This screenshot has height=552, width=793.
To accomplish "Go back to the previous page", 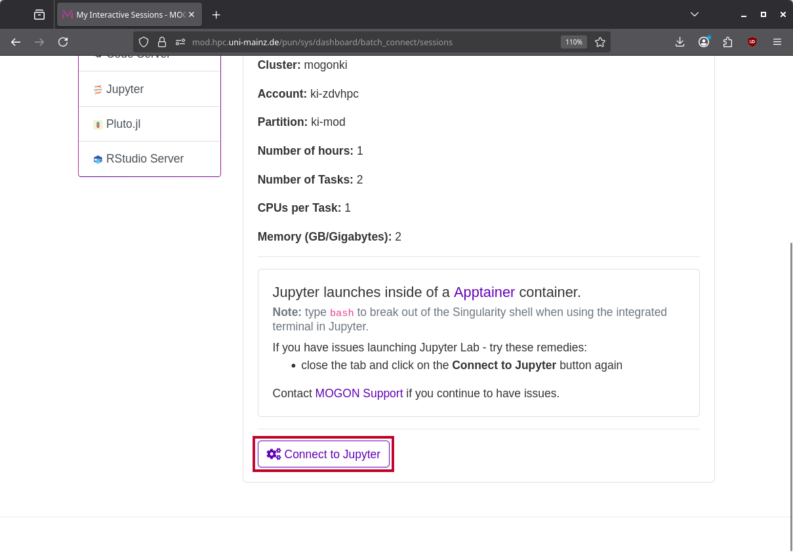I will [16, 42].
